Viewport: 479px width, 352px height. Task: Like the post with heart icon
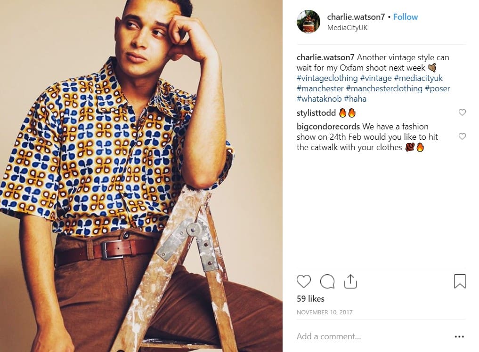pyautogui.click(x=304, y=281)
